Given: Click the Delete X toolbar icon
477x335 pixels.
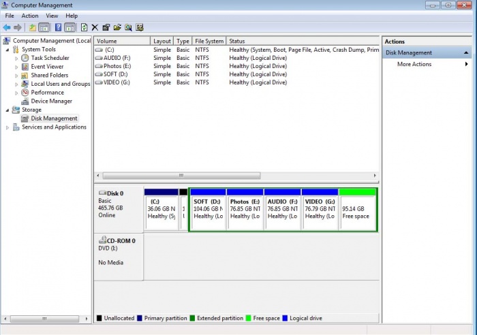Looking at the screenshot, I should (95, 27).
